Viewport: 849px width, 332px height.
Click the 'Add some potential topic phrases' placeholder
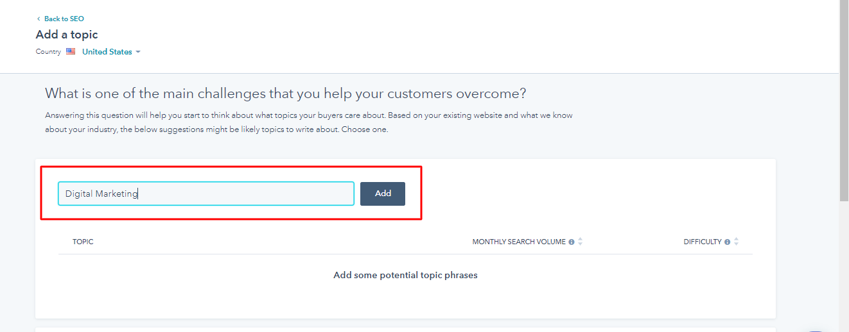(x=405, y=275)
